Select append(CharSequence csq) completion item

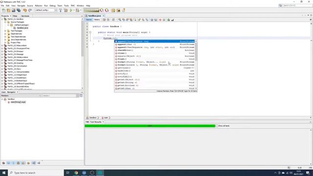[155, 41]
